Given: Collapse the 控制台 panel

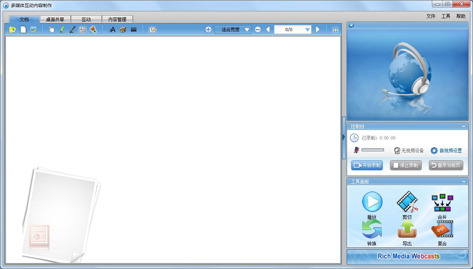Looking at the screenshot, I should pyautogui.click(x=464, y=126).
